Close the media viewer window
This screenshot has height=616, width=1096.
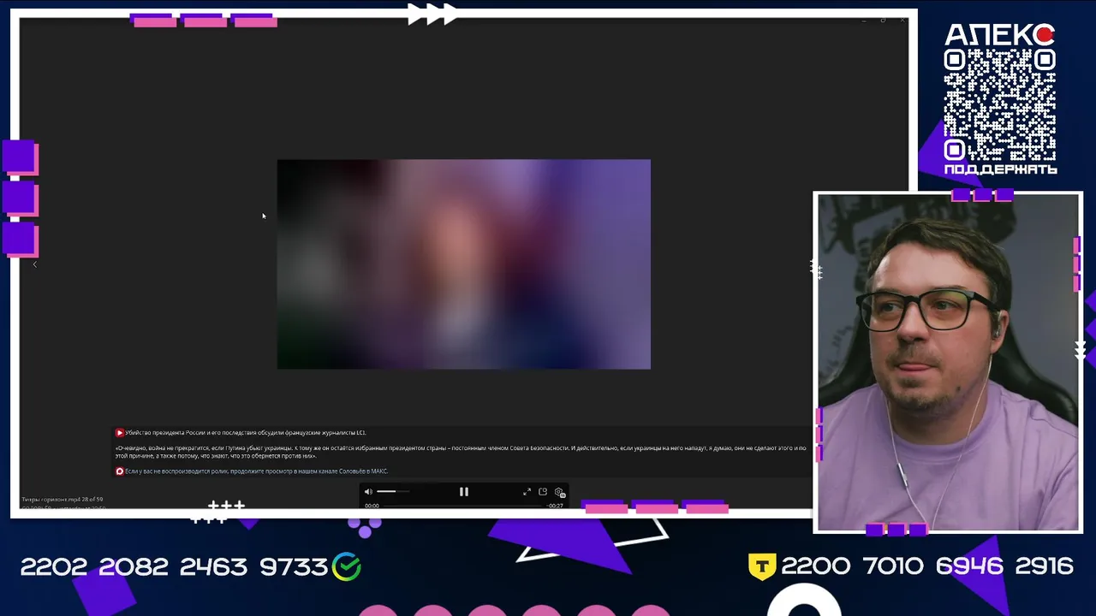[902, 20]
